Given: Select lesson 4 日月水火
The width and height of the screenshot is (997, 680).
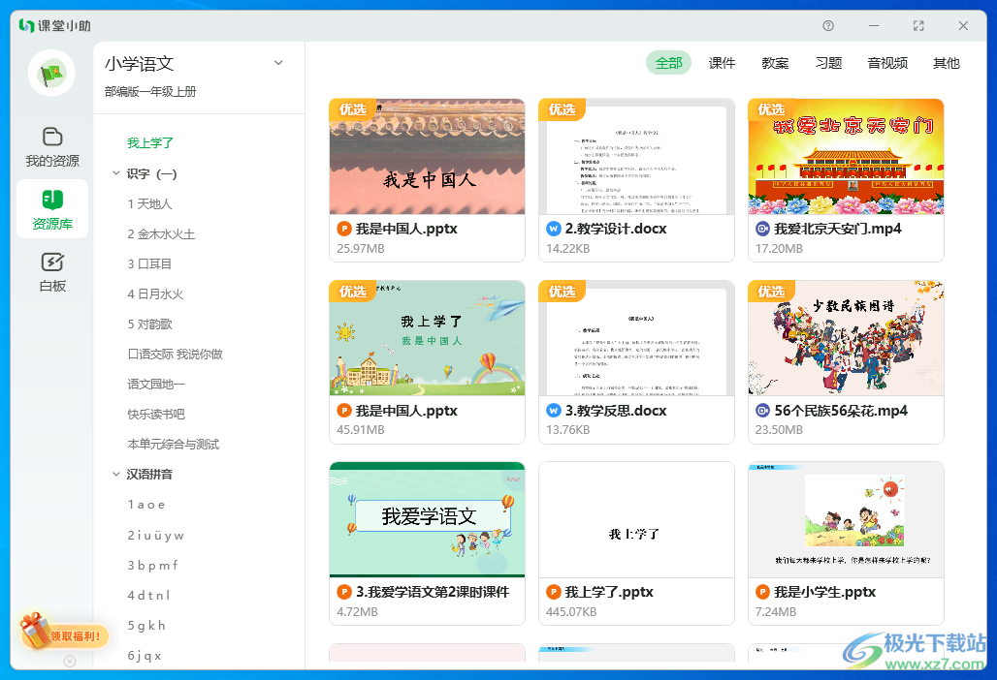Looking at the screenshot, I should (155, 294).
